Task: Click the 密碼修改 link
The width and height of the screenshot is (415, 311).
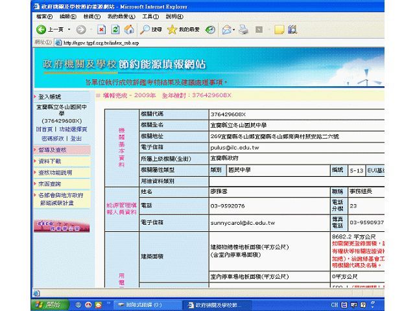Action: point(54,138)
